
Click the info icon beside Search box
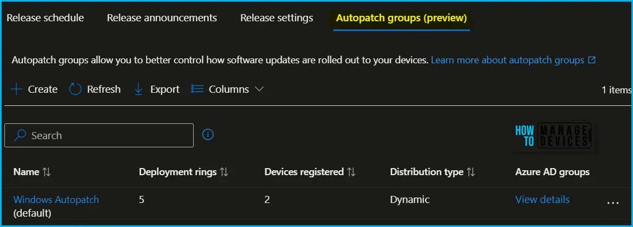click(208, 134)
